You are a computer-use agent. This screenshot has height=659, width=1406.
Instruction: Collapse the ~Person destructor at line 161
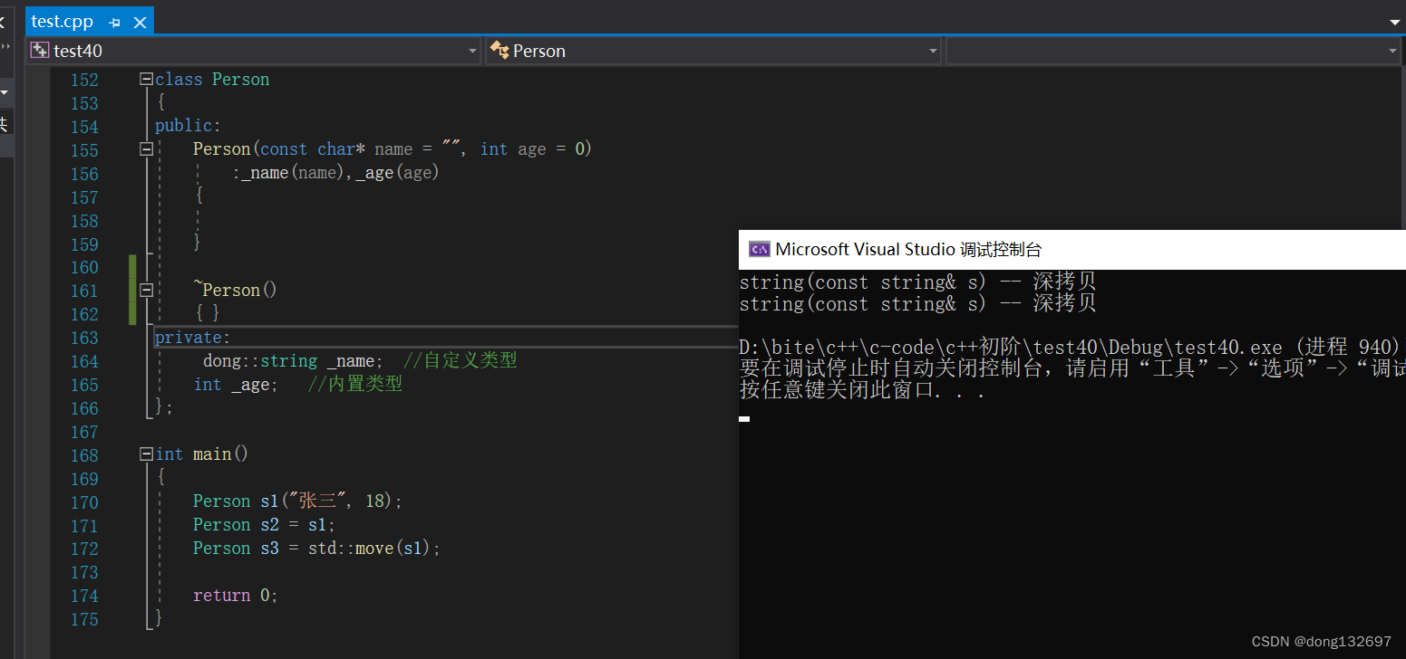(146, 291)
